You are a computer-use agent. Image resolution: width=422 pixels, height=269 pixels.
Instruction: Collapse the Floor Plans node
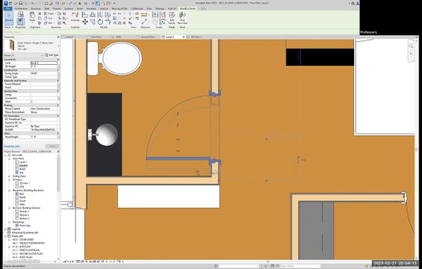tap(10, 158)
